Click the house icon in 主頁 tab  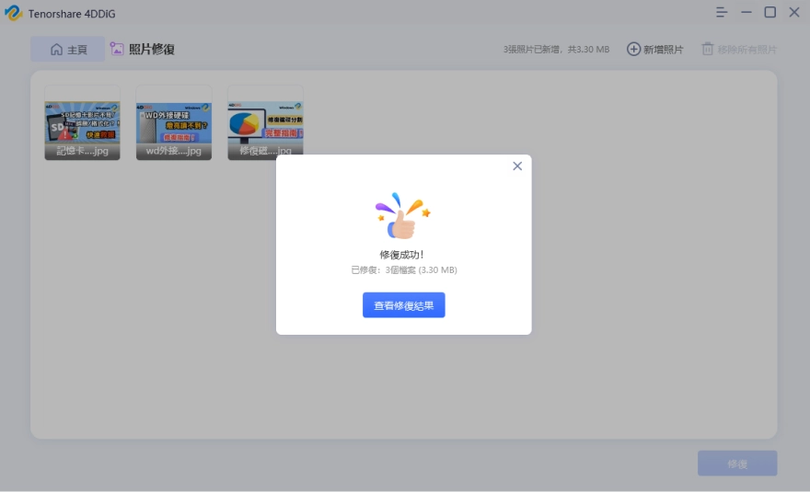(x=56, y=50)
